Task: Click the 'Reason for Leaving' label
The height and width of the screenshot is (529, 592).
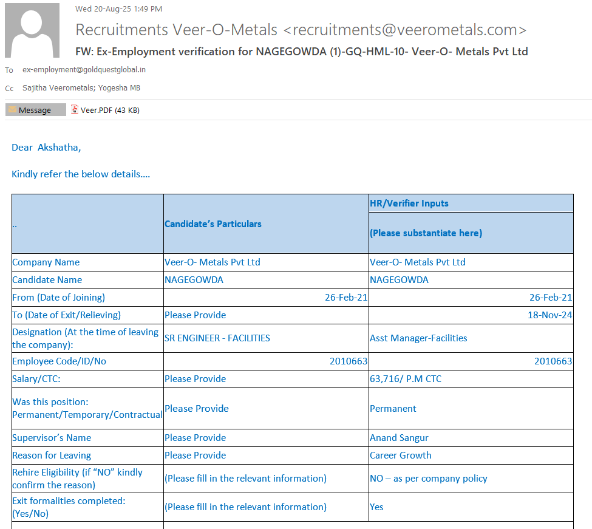Action: click(x=52, y=456)
